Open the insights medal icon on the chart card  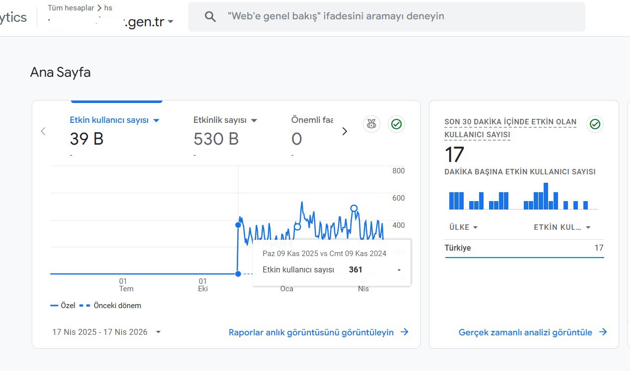pos(371,124)
